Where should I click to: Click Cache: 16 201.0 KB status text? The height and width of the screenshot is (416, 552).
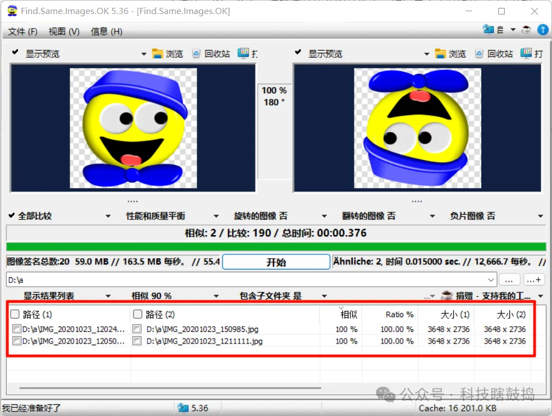pos(457,408)
